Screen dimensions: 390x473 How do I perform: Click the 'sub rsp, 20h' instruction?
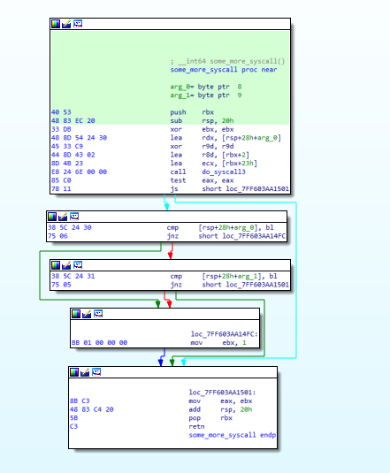point(202,120)
